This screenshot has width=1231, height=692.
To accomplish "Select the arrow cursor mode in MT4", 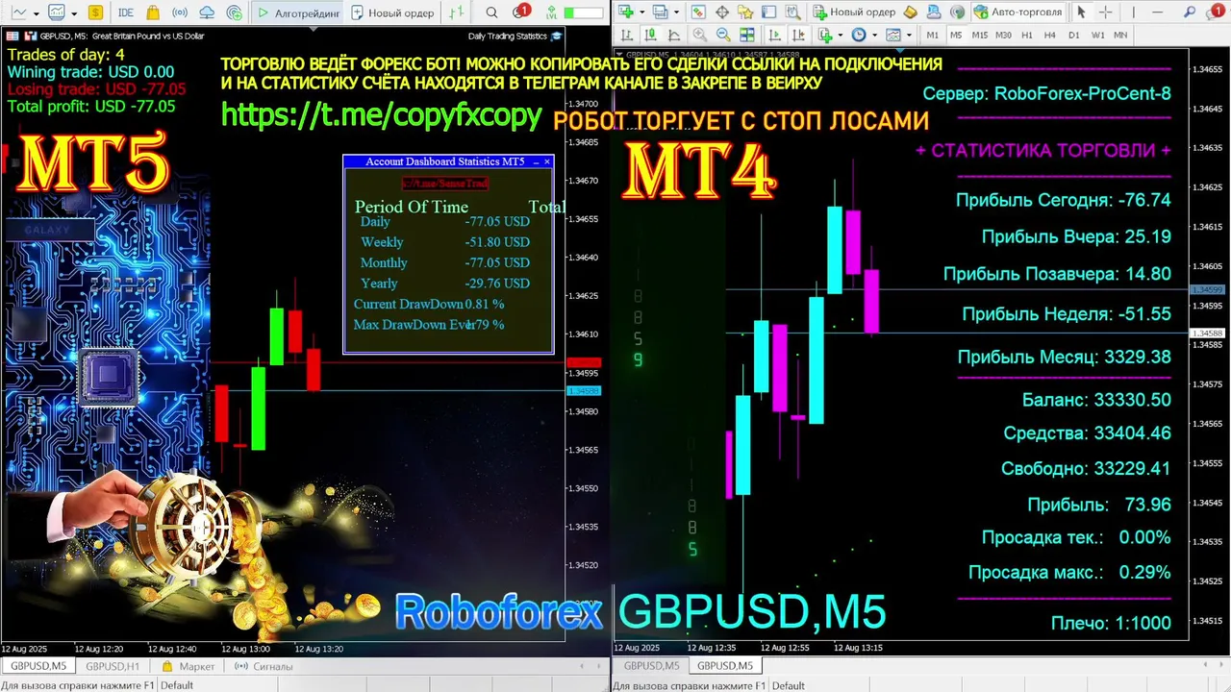I will tap(1081, 12).
